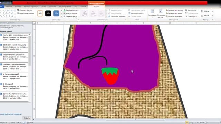This screenshot has height=124, width=221.
Task: Open file '1 [Автосохраненный]' from 15:11
Action: point(14,76)
